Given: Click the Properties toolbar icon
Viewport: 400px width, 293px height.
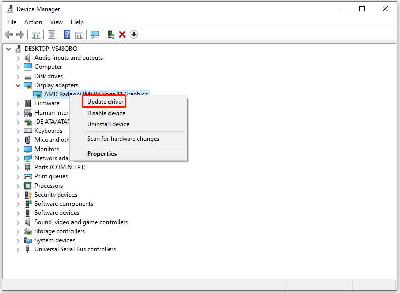Looking at the screenshot, I should (x=52, y=34).
